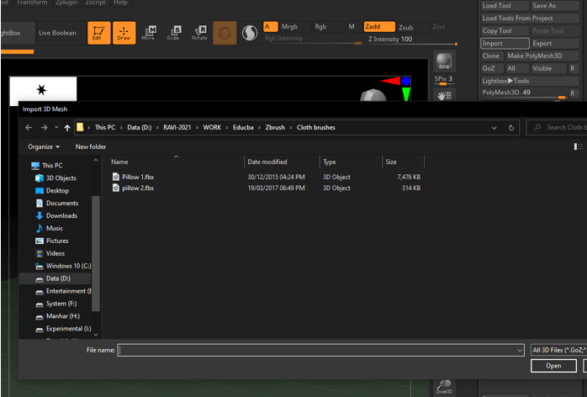The width and height of the screenshot is (587, 397).
Task: Click the Gizmo 3D sphere icon
Action: pyautogui.click(x=225, y=33)
